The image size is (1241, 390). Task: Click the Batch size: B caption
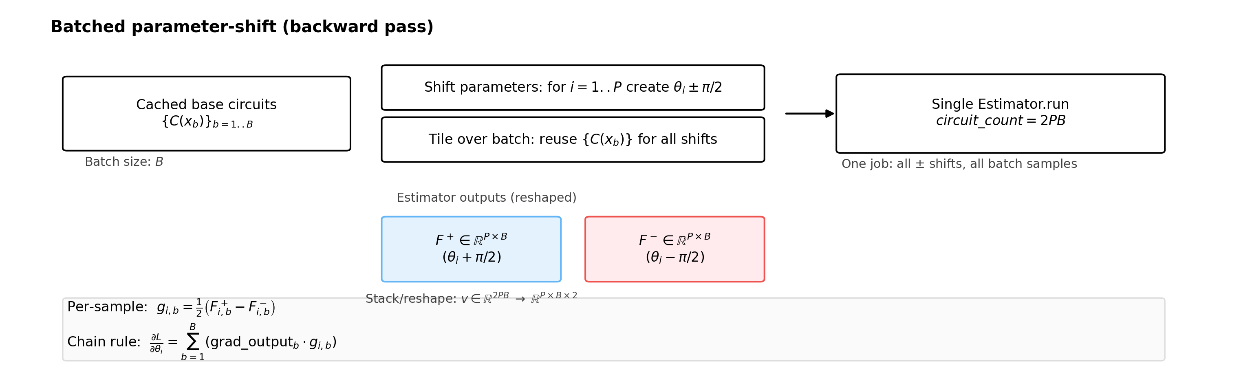click(x=124, y=162)
